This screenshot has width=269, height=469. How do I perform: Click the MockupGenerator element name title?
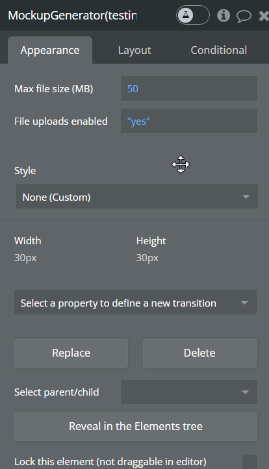[x=72, y=16]
